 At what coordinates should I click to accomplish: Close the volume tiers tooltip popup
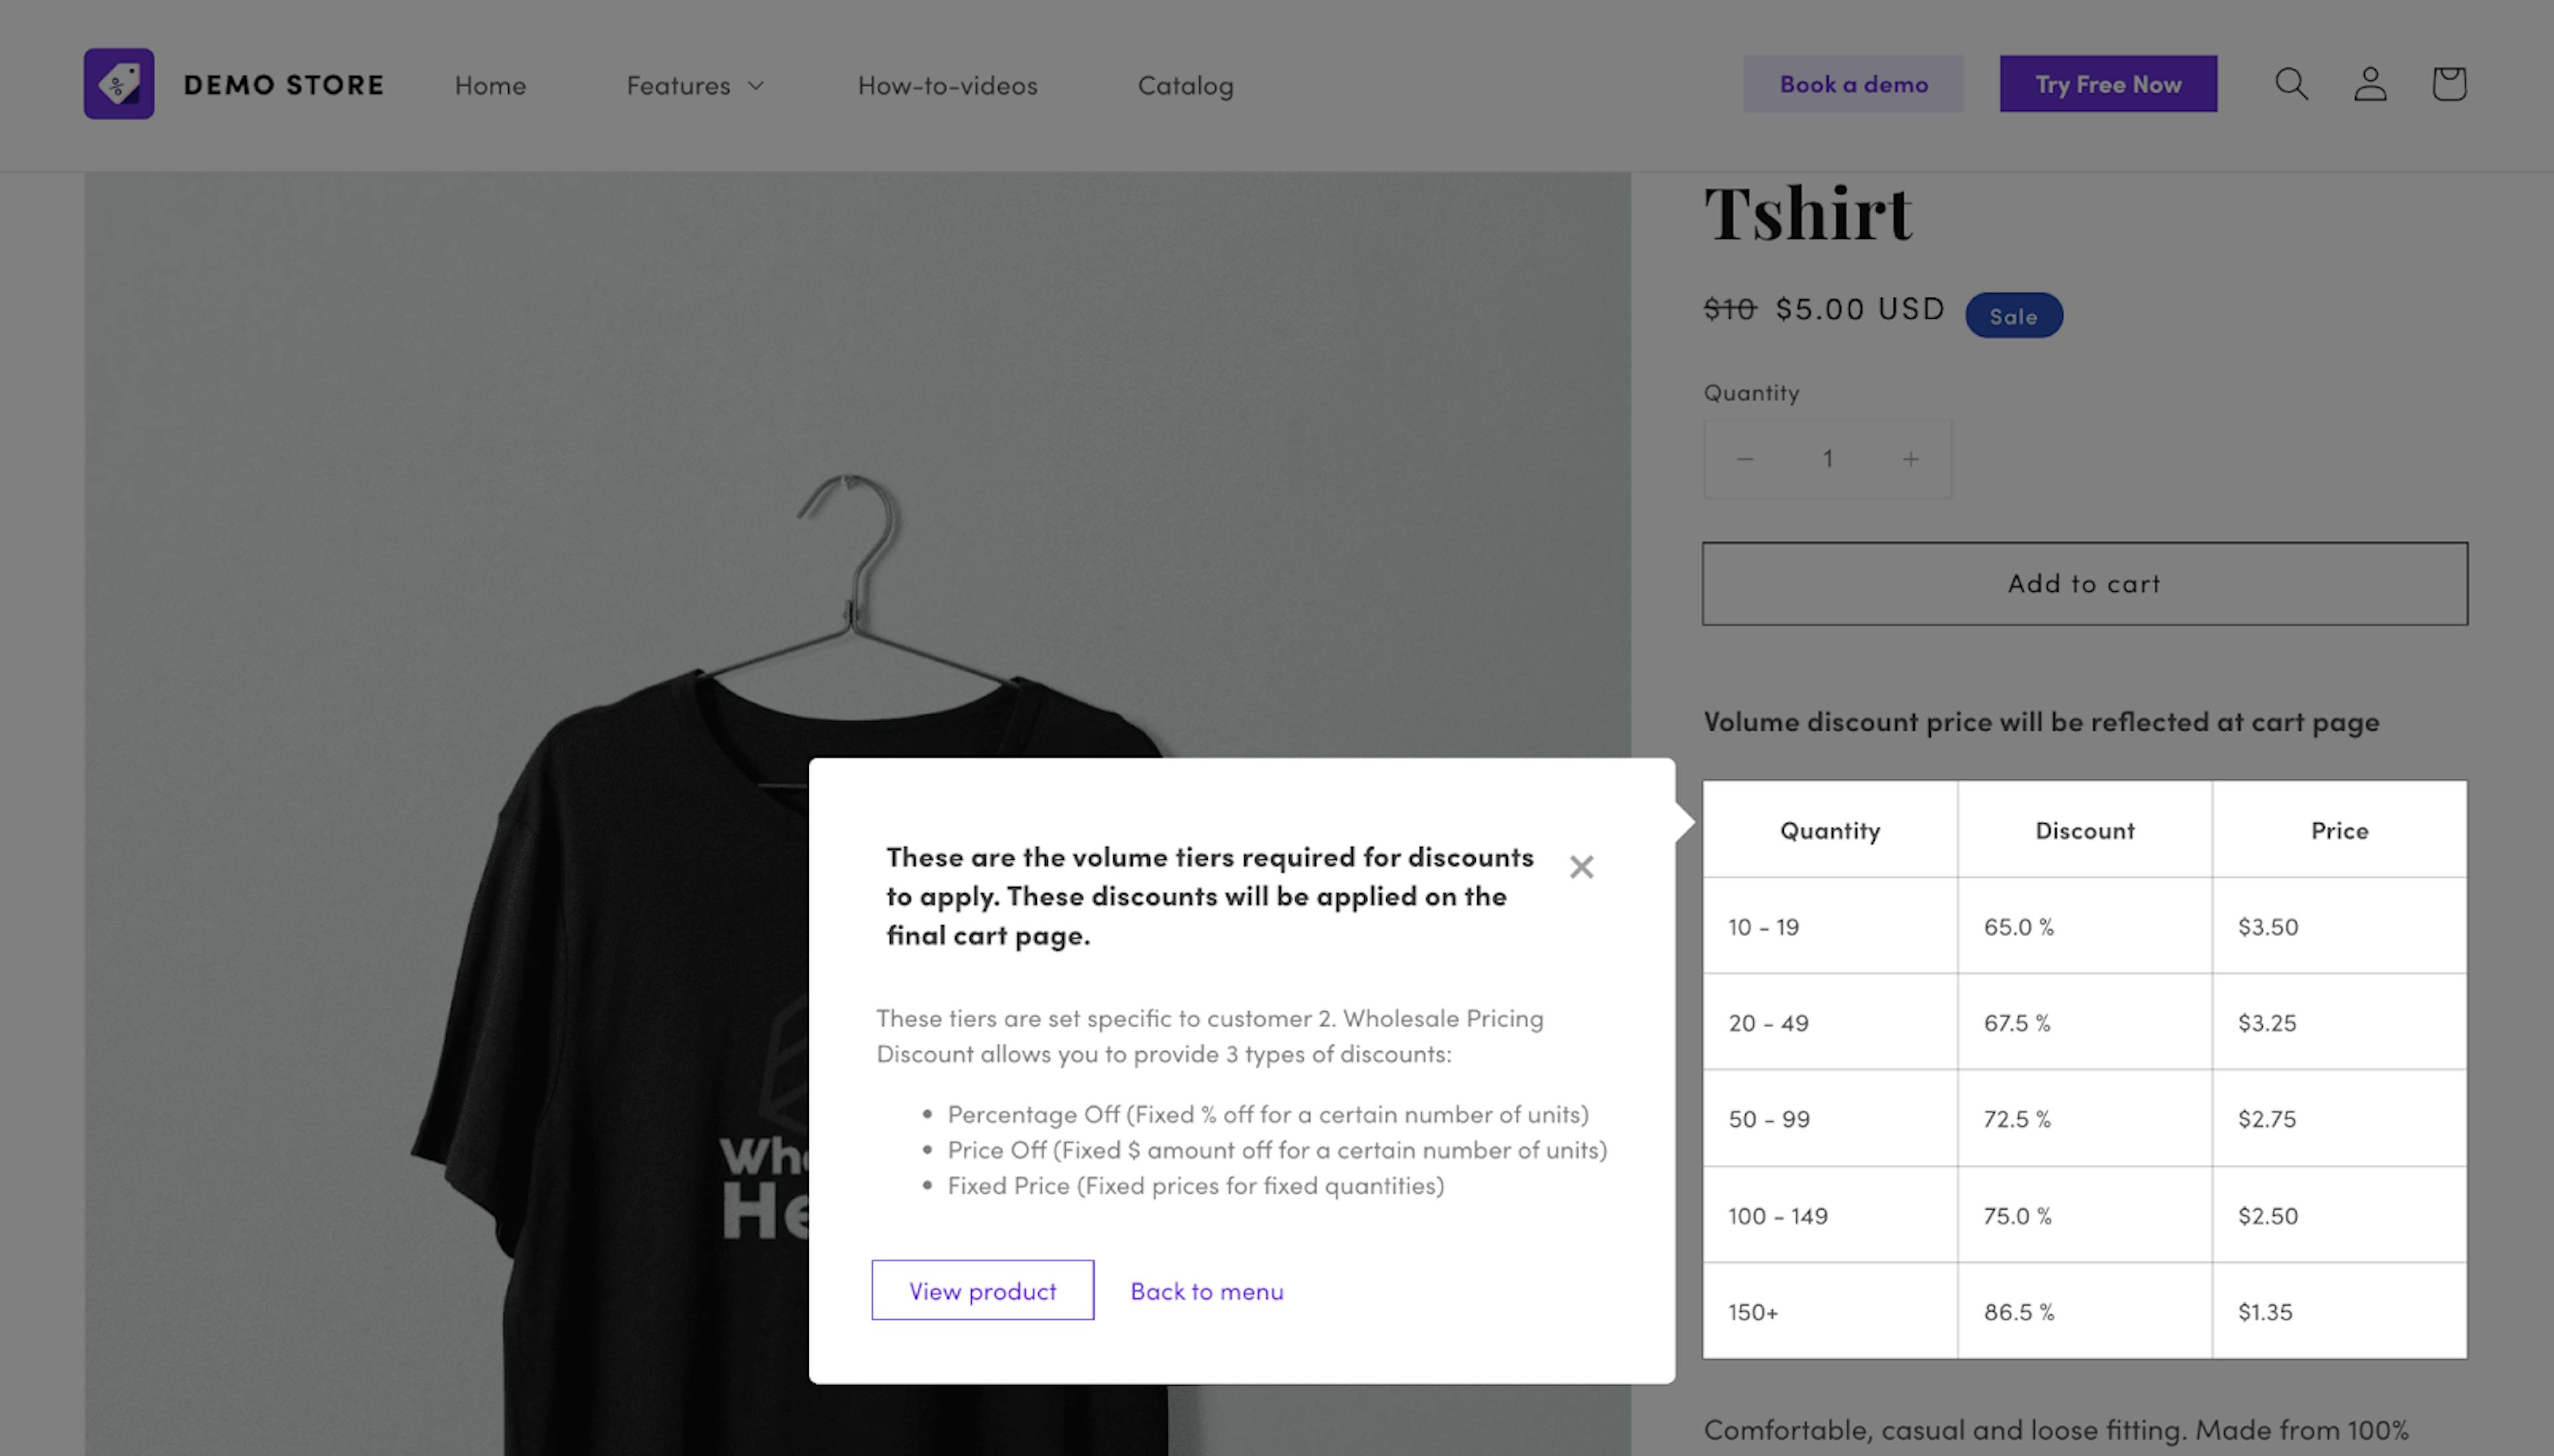[1582, 867]
